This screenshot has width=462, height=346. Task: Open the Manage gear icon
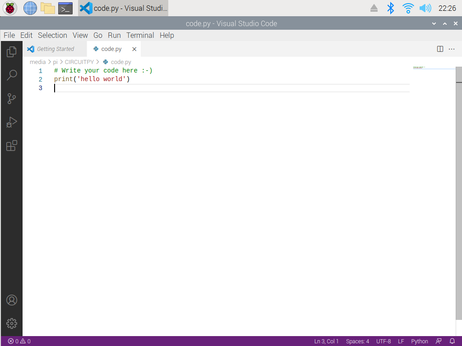point(11,323)
